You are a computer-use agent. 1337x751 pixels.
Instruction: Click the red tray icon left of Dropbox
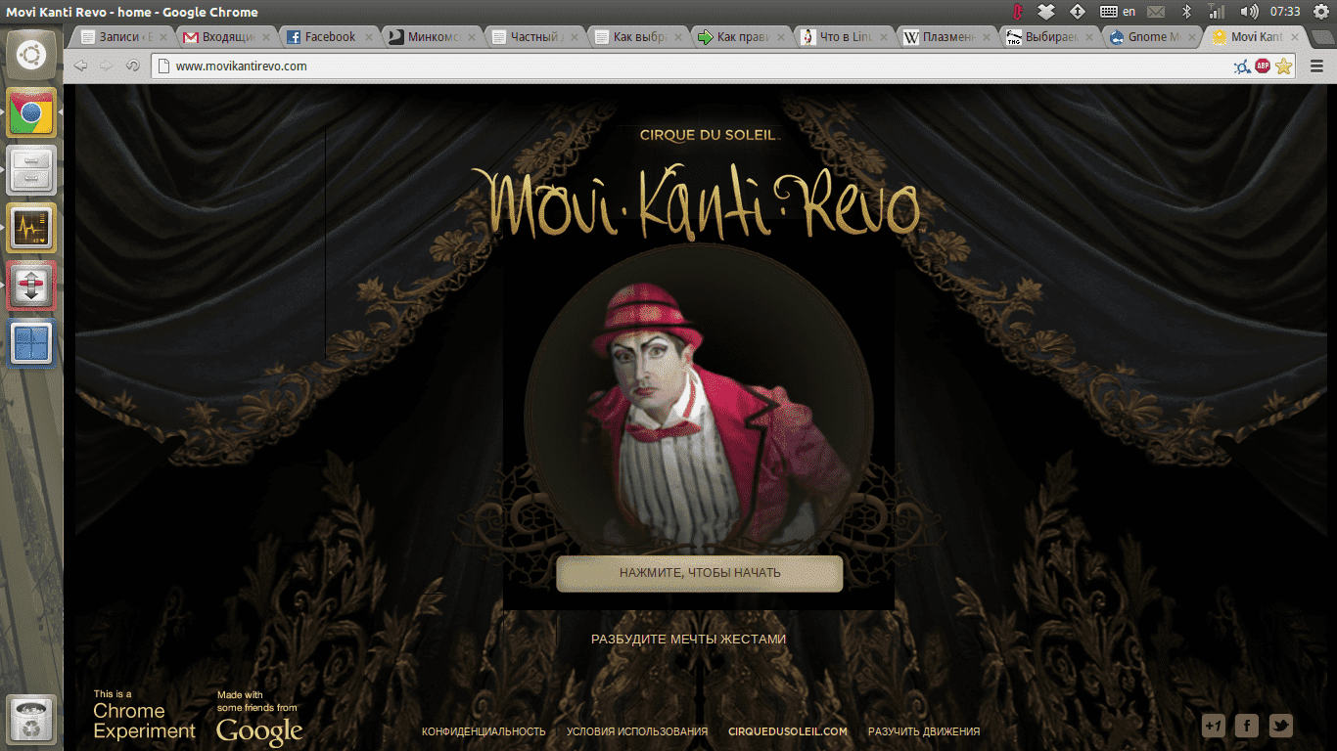click(x=1018, y=12)
